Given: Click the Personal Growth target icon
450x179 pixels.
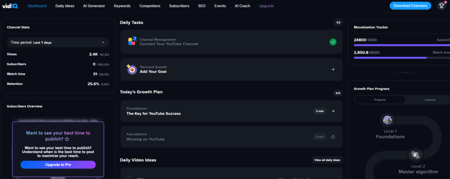Looking at the screenshot, I should point(132,69).
